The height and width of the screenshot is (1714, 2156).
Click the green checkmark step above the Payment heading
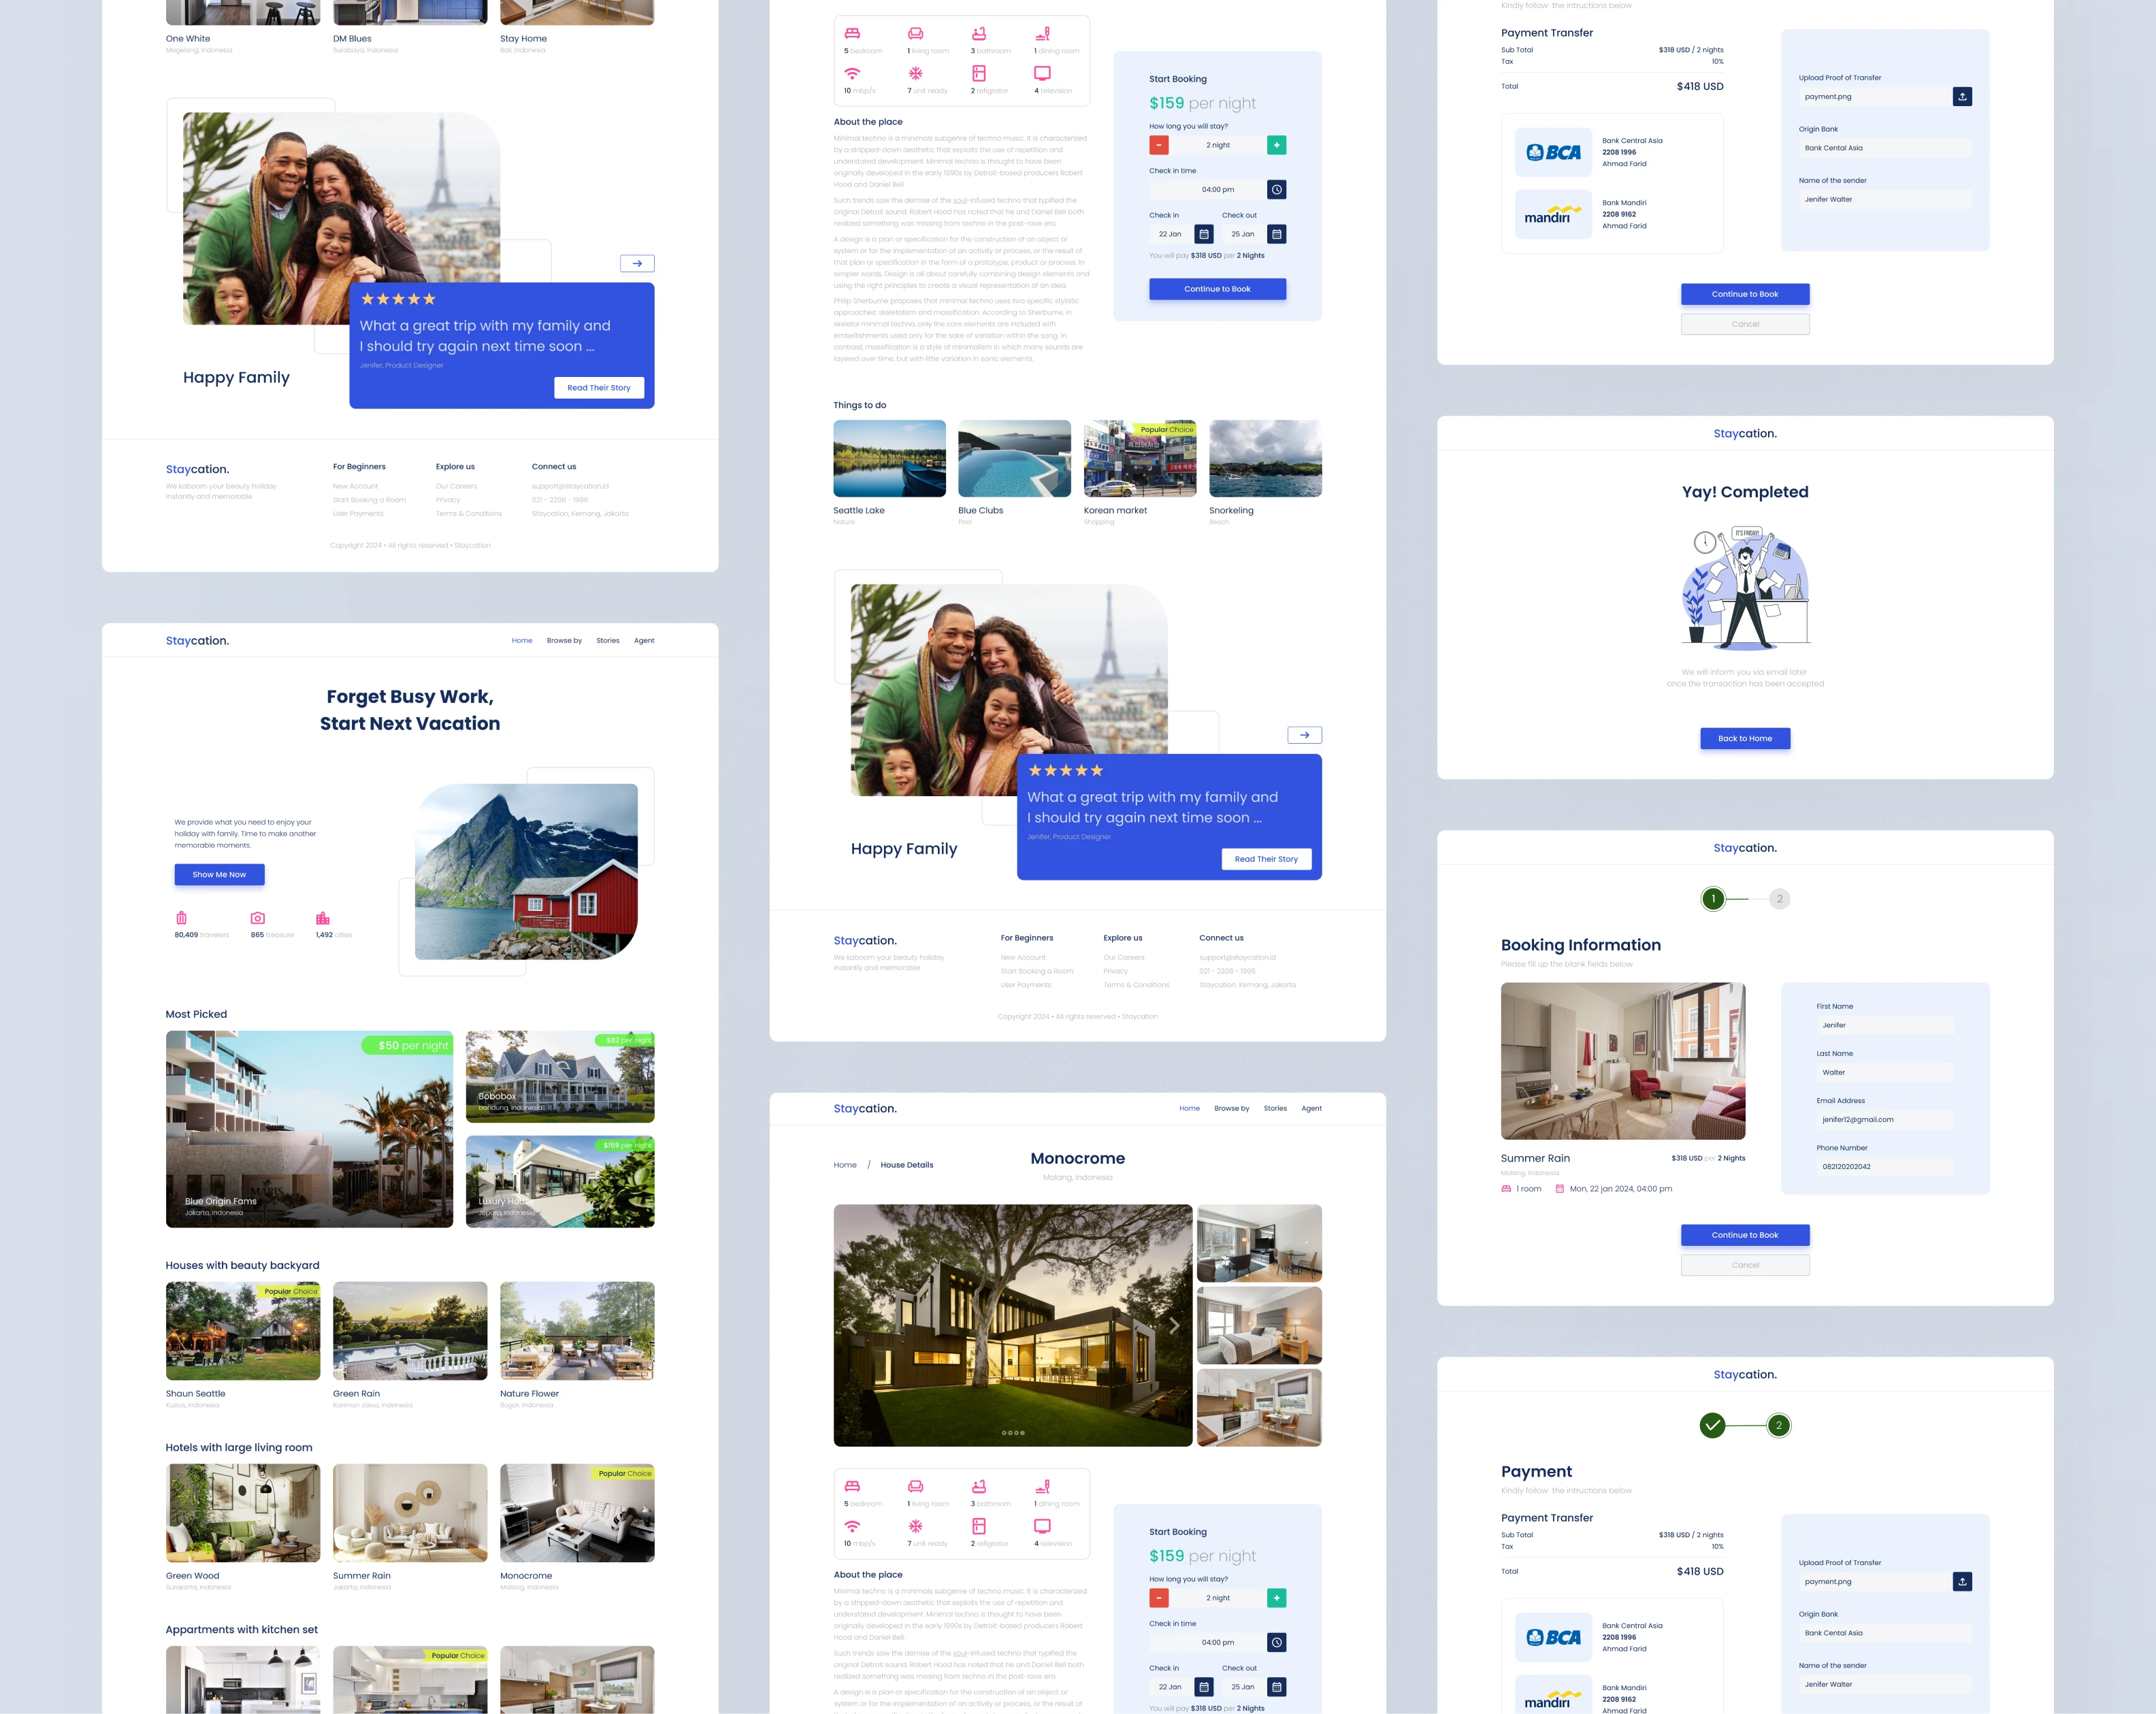(x=1712, y=1425)
